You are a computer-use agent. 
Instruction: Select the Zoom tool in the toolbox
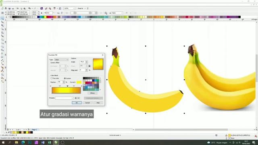point(2,29)
